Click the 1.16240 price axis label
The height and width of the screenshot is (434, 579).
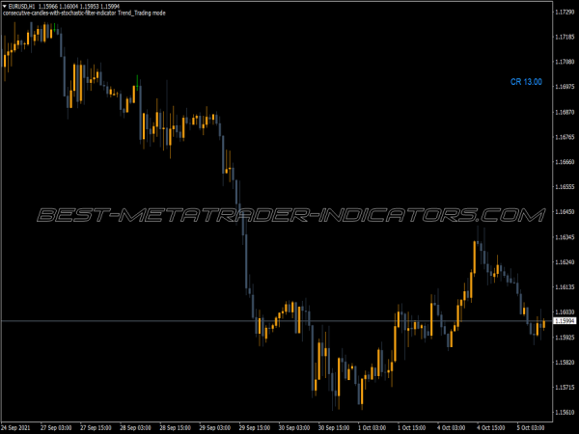(x=565, y=262)
